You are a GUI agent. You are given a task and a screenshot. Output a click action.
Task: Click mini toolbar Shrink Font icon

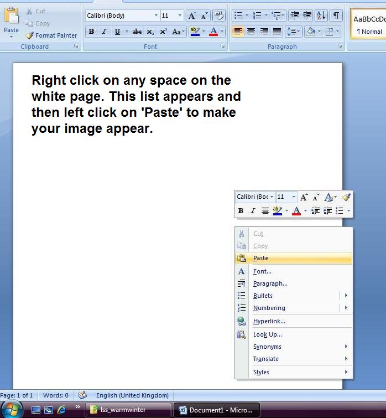316,197
